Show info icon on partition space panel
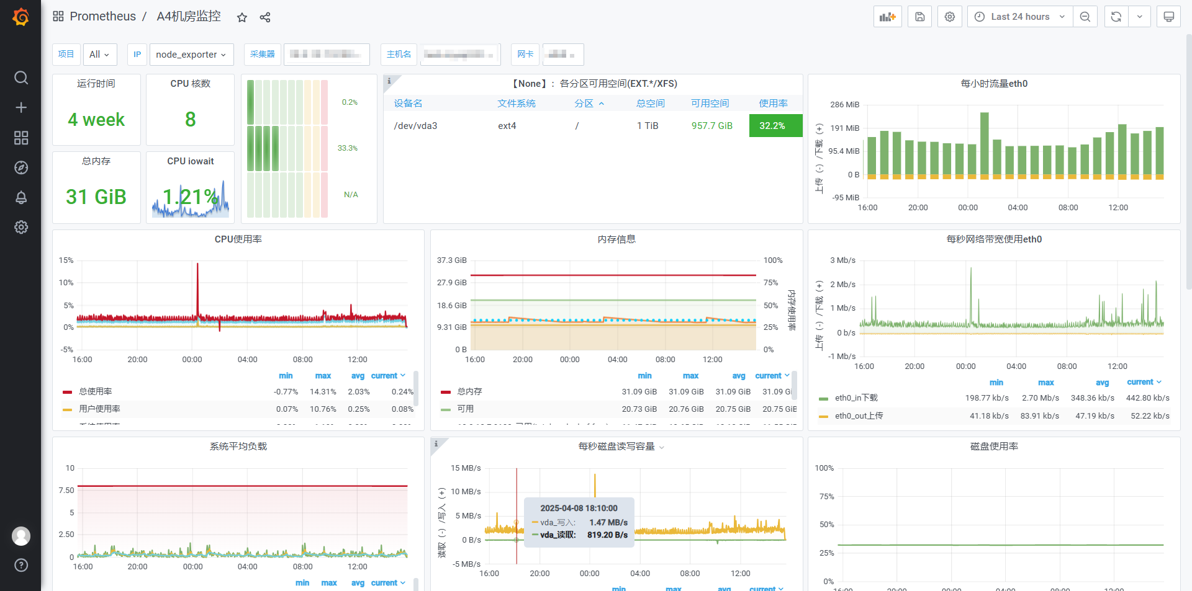The height and width of the screenshot is (591, 1192). 389,81
